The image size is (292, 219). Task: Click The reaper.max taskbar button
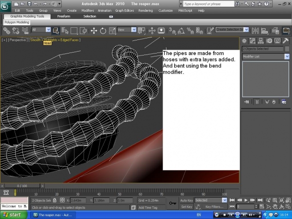click(53, 215)
